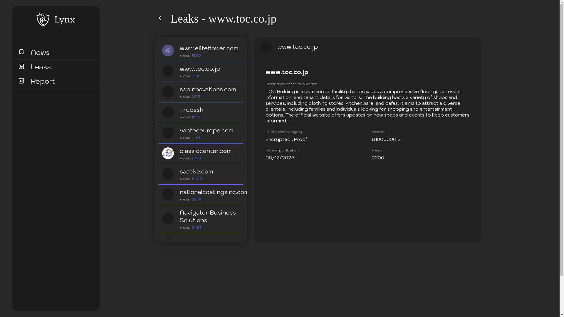Click the classiccenter.com logo avatar

(x=168, y=153)
